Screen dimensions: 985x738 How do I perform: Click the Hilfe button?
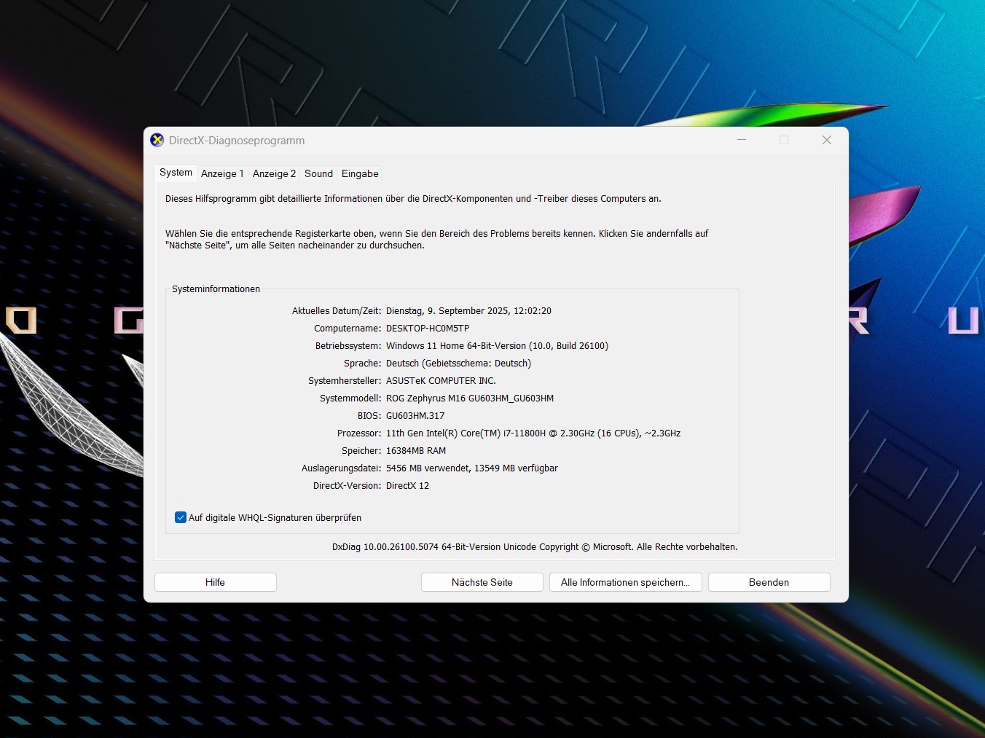tap(215, 582)
